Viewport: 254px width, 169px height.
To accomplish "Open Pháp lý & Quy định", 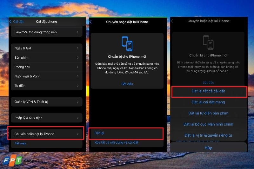I will point(46,118).
